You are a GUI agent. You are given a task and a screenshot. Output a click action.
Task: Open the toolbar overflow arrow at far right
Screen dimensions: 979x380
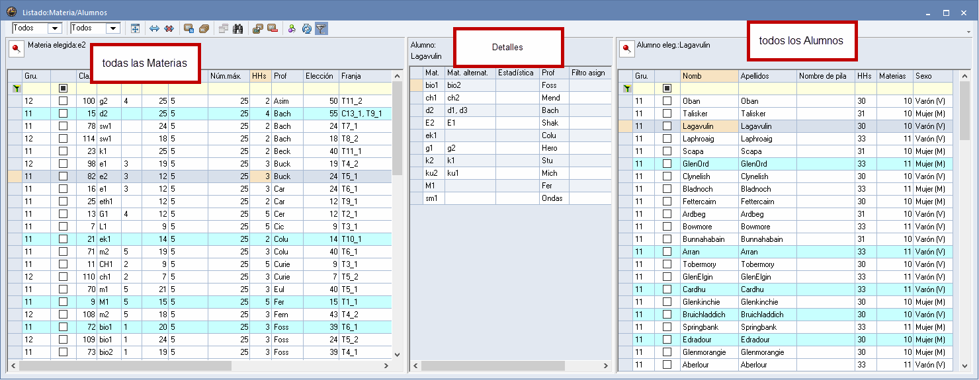968,31
